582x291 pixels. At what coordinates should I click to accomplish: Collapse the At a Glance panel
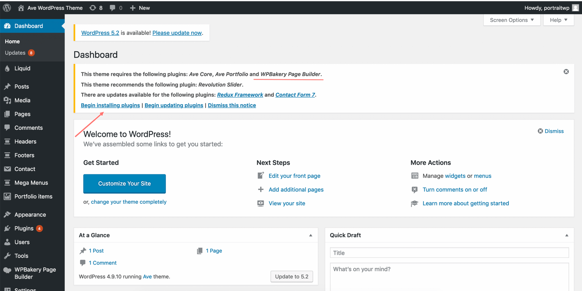311,235
